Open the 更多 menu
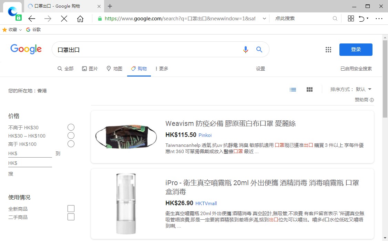 pos(161,69)
